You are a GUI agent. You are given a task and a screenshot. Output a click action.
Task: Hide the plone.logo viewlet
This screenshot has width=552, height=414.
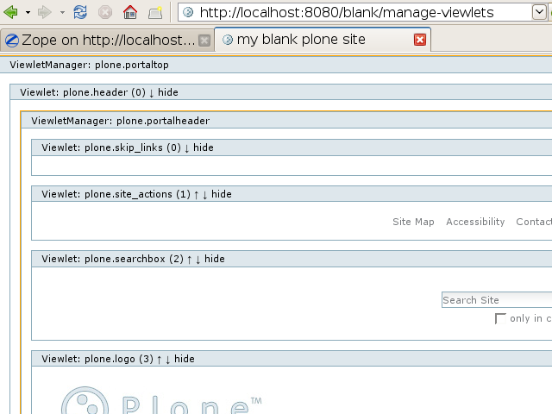point(185,359)
